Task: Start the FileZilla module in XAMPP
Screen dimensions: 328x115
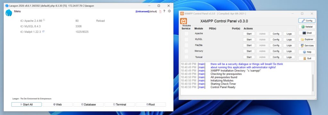Action: 249,45
